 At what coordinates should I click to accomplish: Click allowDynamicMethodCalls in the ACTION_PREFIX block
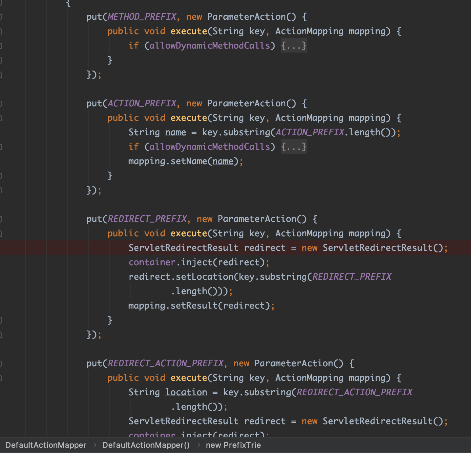(210, 147)
